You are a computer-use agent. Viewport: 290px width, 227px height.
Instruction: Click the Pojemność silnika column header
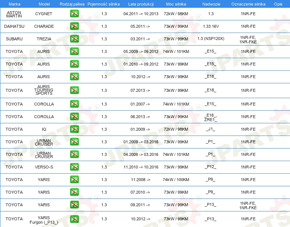103,4
